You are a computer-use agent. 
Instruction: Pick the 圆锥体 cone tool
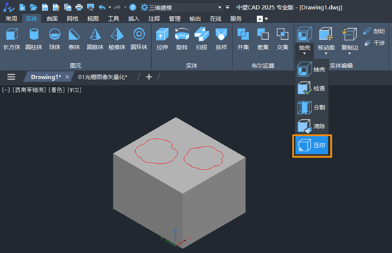[x=95, y=39]
